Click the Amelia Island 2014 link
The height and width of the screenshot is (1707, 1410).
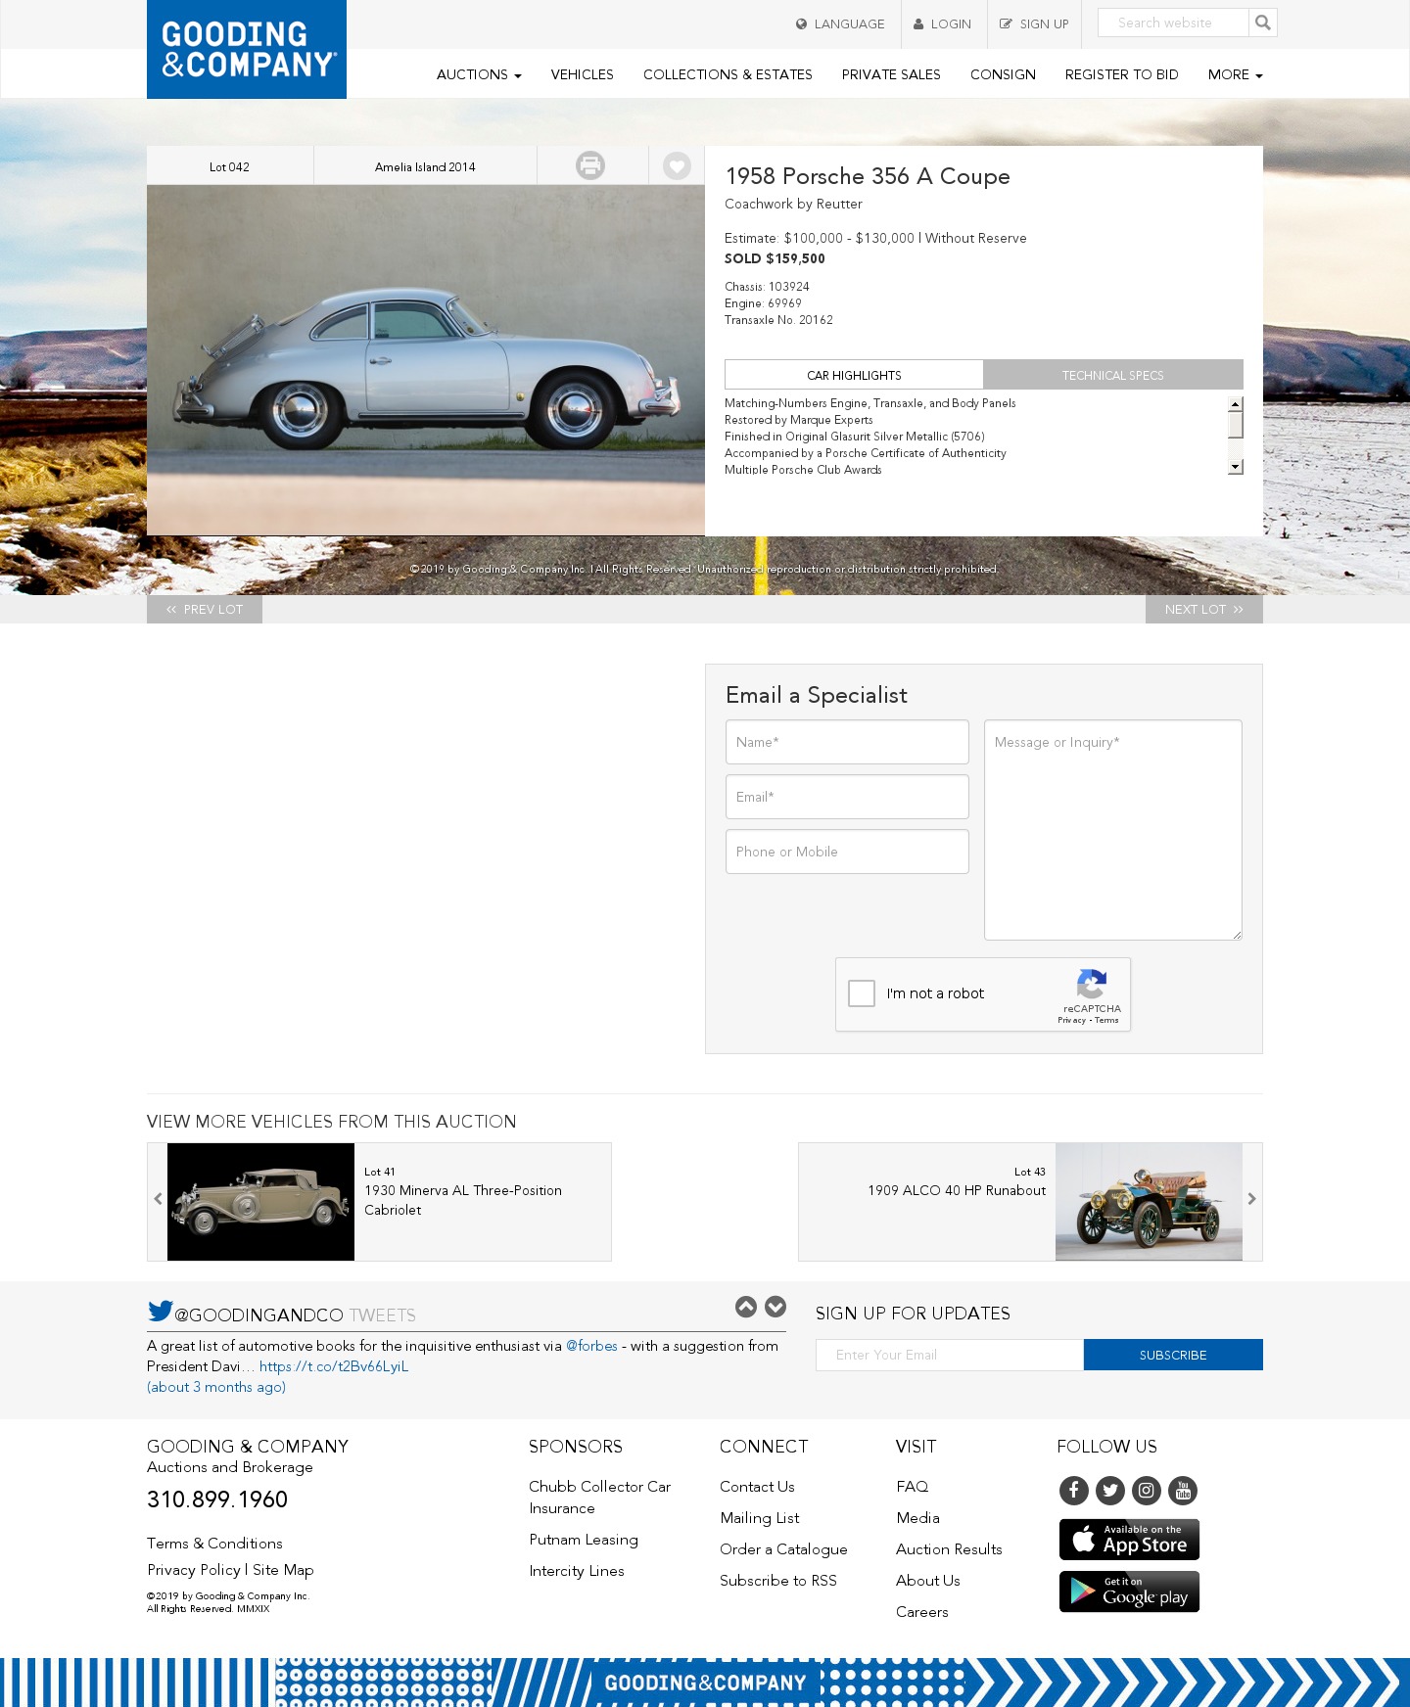425,167
